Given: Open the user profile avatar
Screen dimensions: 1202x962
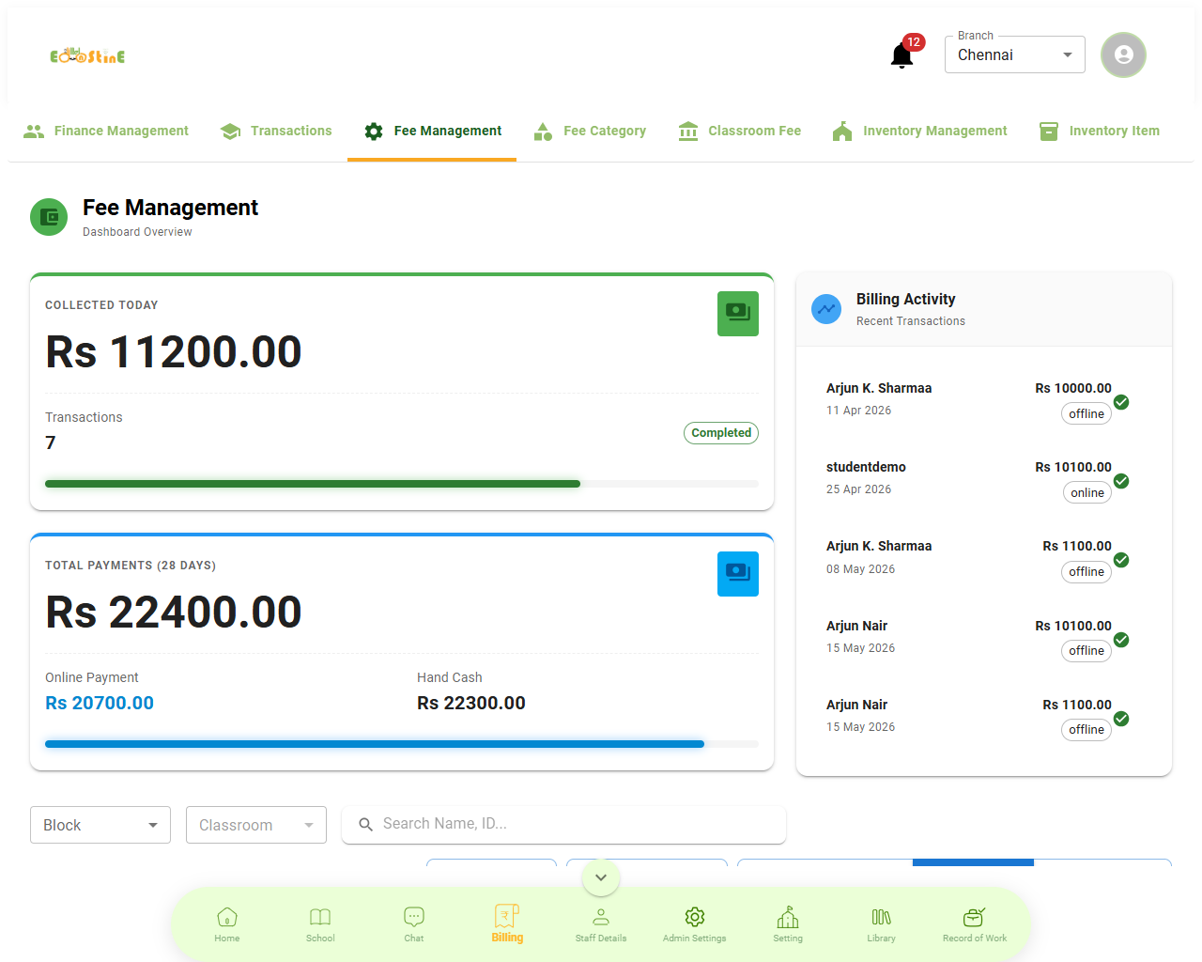Looking at the screenshot, I should pyautogui.click(x=1123, y=55).
